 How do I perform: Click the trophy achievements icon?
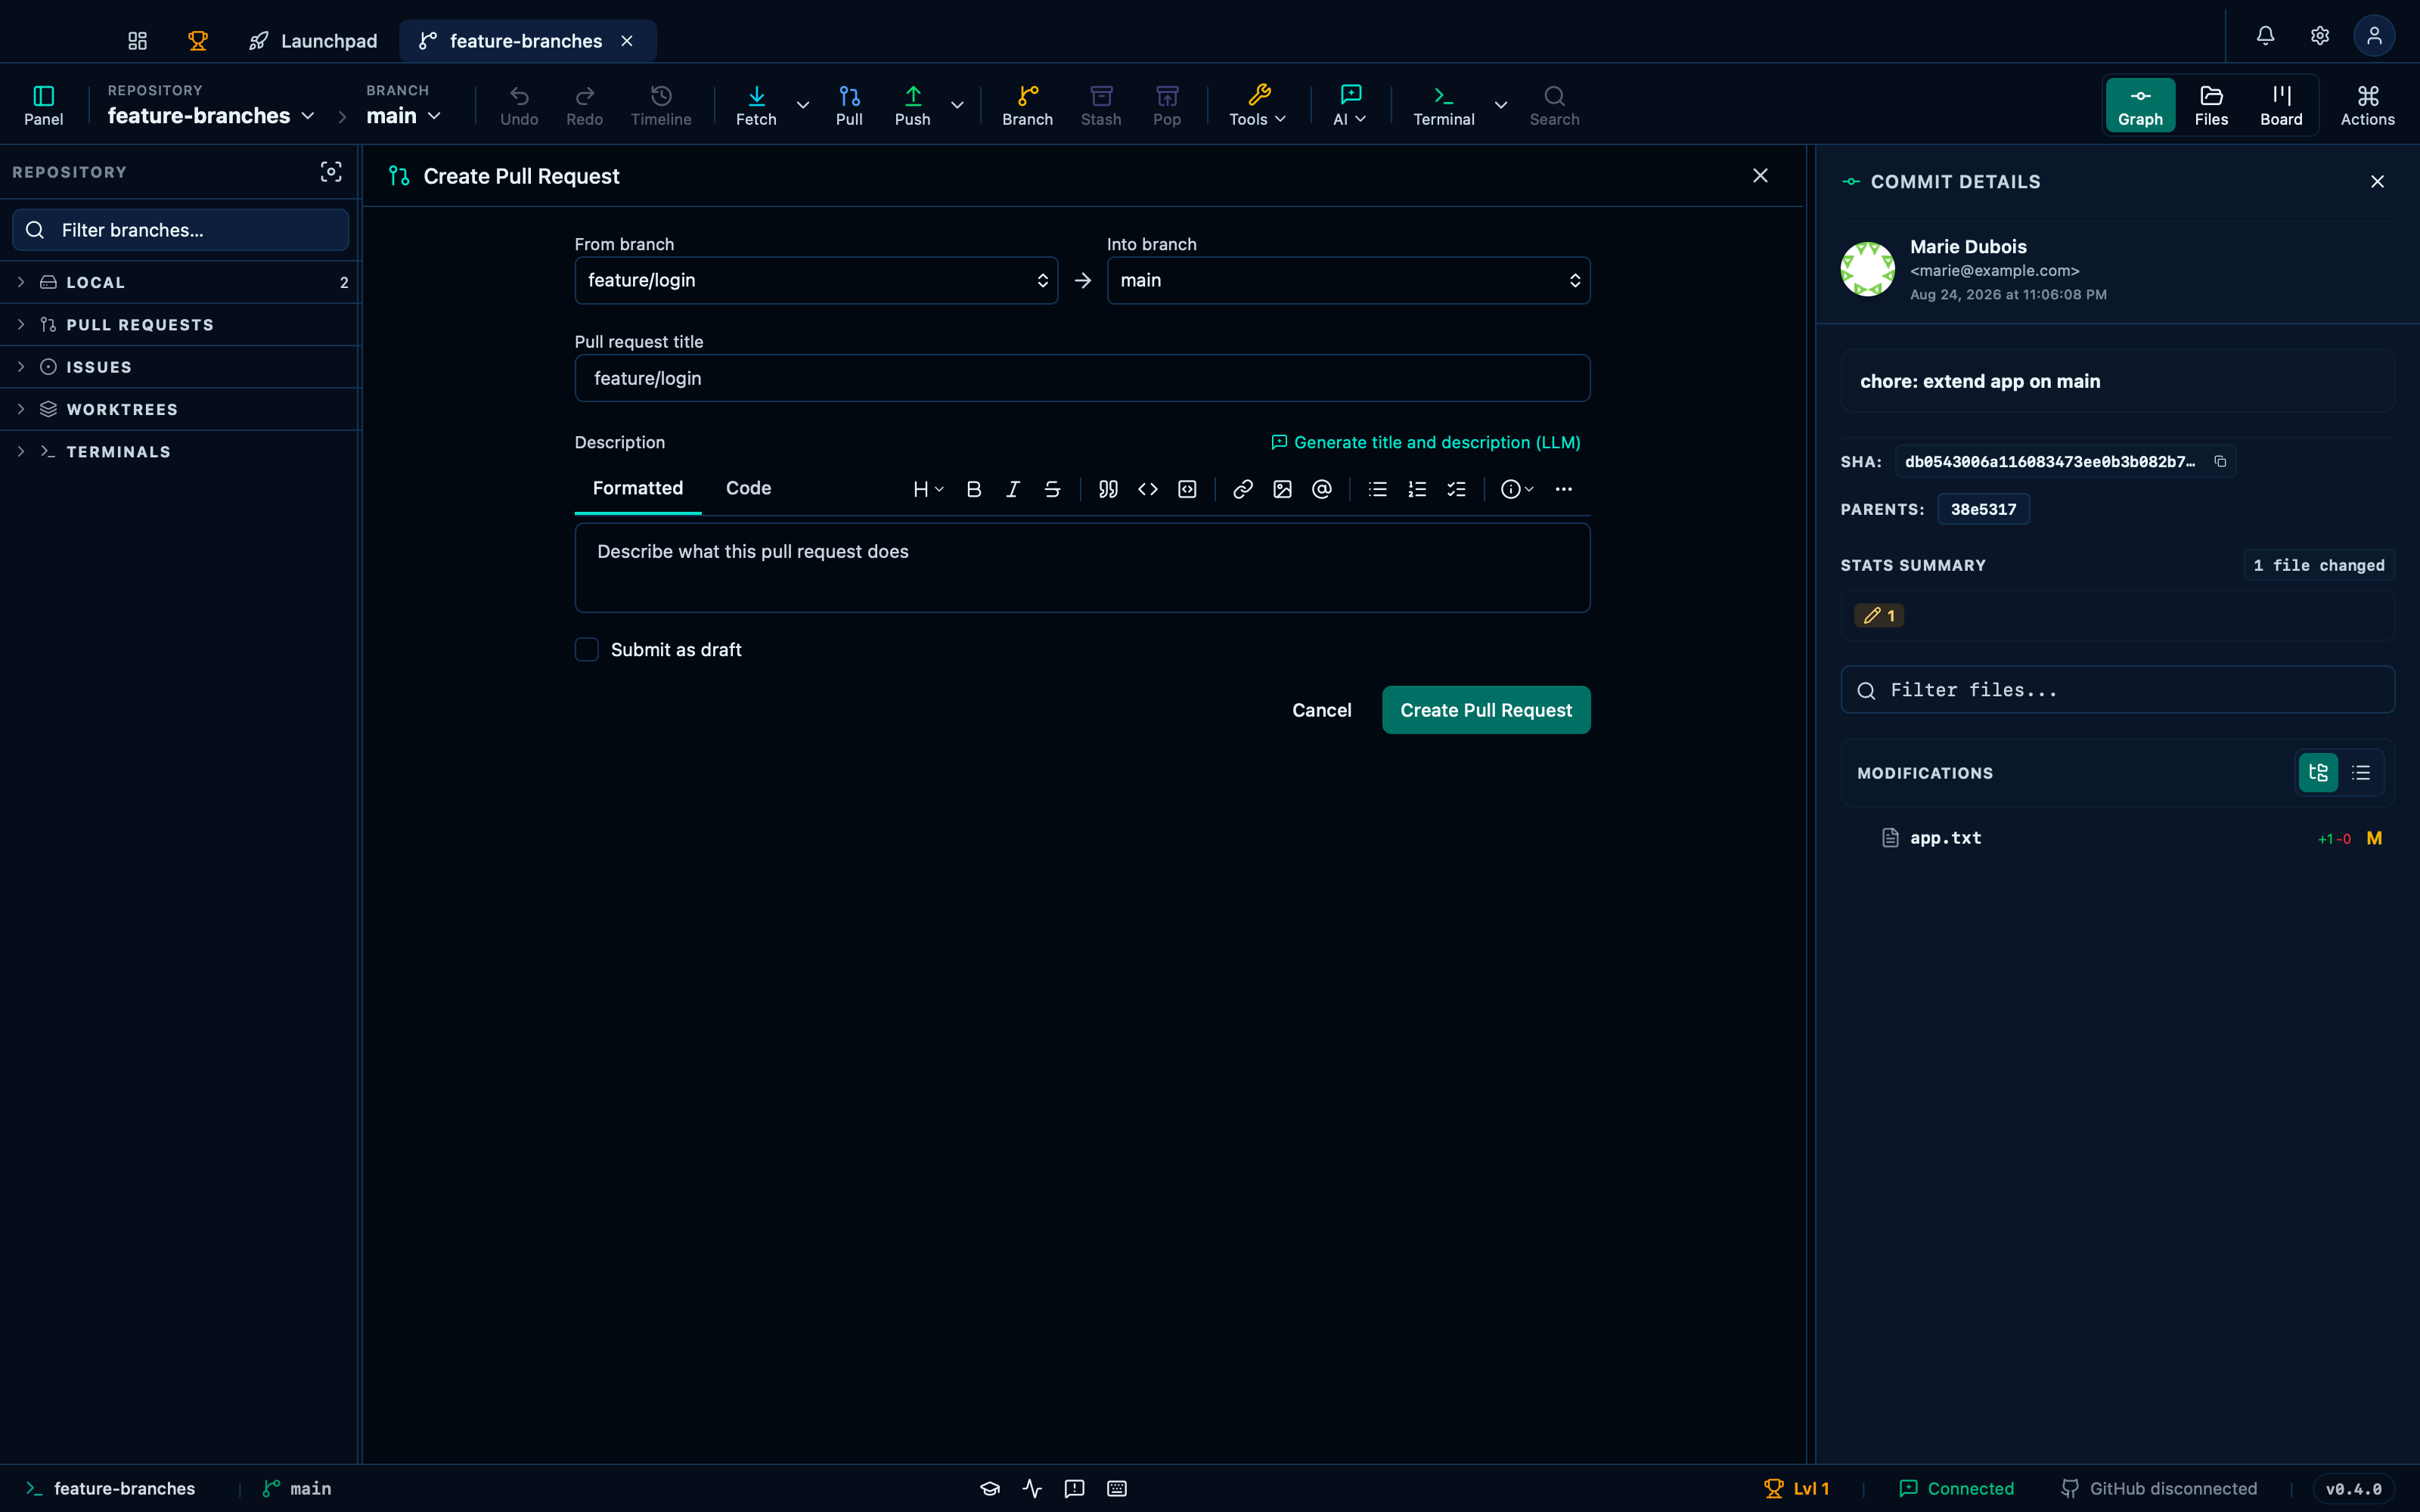coord(198,41)
